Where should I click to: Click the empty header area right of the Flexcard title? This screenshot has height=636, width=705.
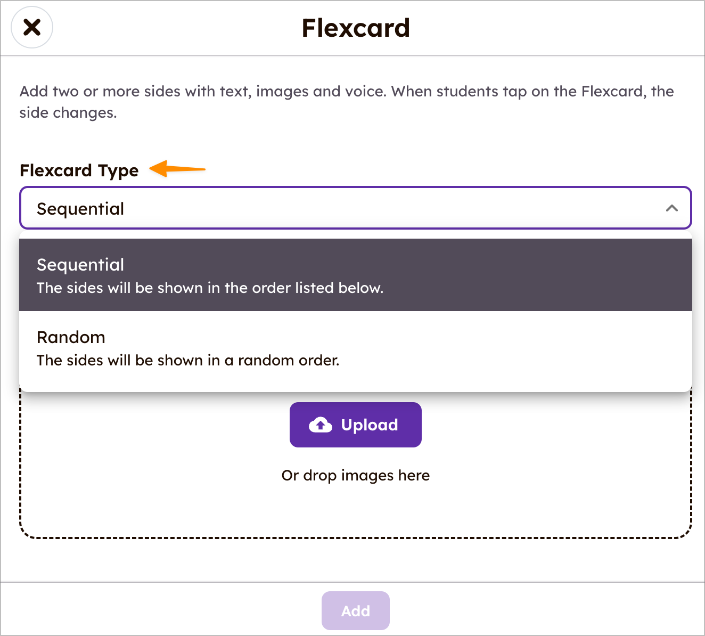[559, 28]
